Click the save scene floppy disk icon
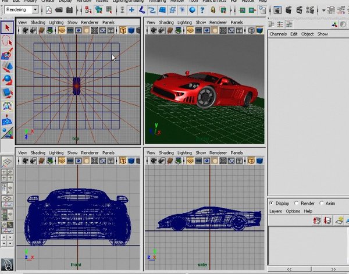This screenshot has height=274, width=349. click(69, 10)
